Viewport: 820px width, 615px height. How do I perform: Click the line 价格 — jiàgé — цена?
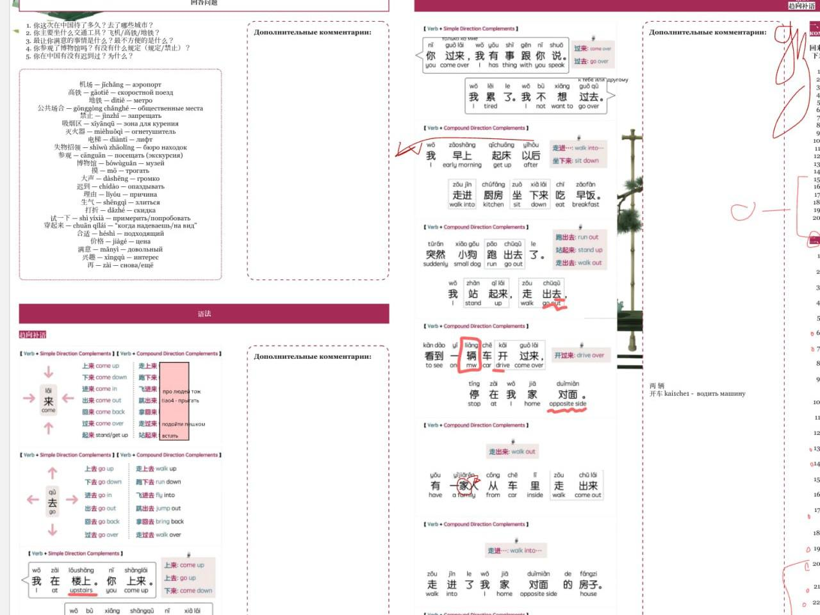[x=120, y=242]
